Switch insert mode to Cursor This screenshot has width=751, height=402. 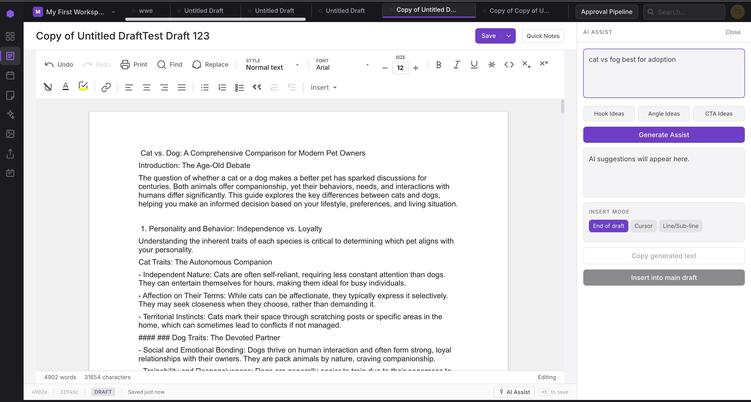644,226
